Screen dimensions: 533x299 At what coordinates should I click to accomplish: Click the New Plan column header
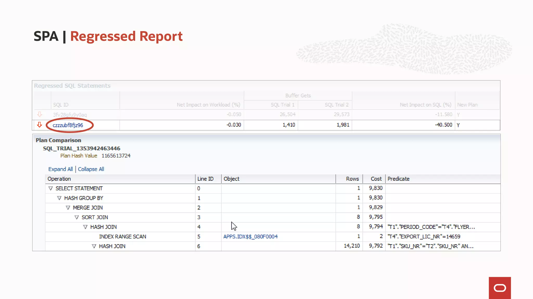click(x=467, y=105)
